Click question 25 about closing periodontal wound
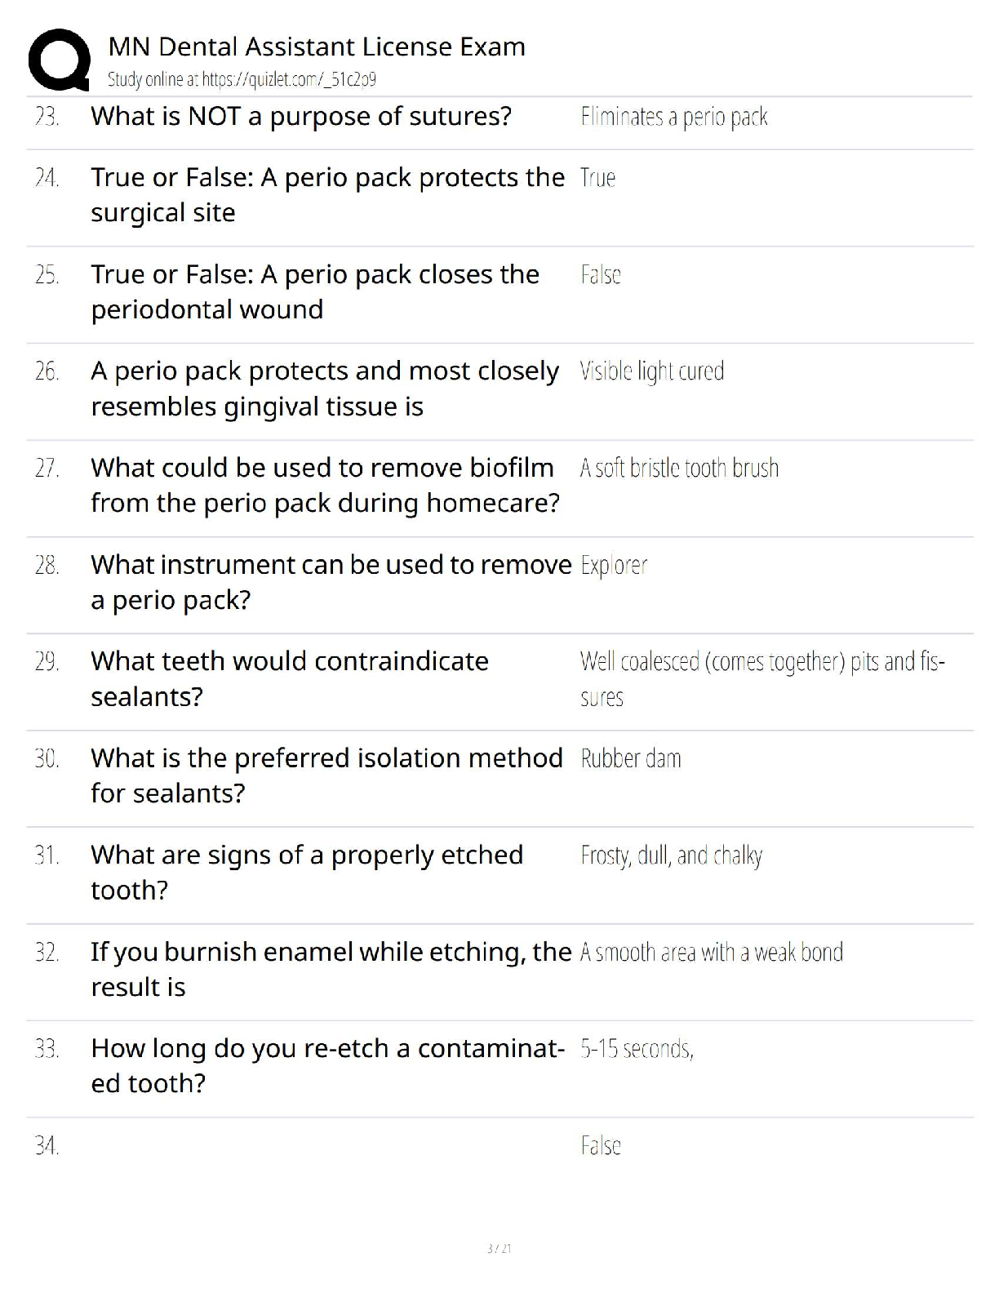 [x=314, y=291]
